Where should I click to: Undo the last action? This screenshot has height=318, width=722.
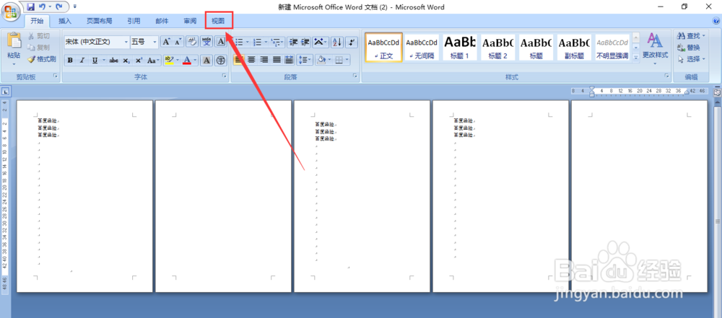42,7
